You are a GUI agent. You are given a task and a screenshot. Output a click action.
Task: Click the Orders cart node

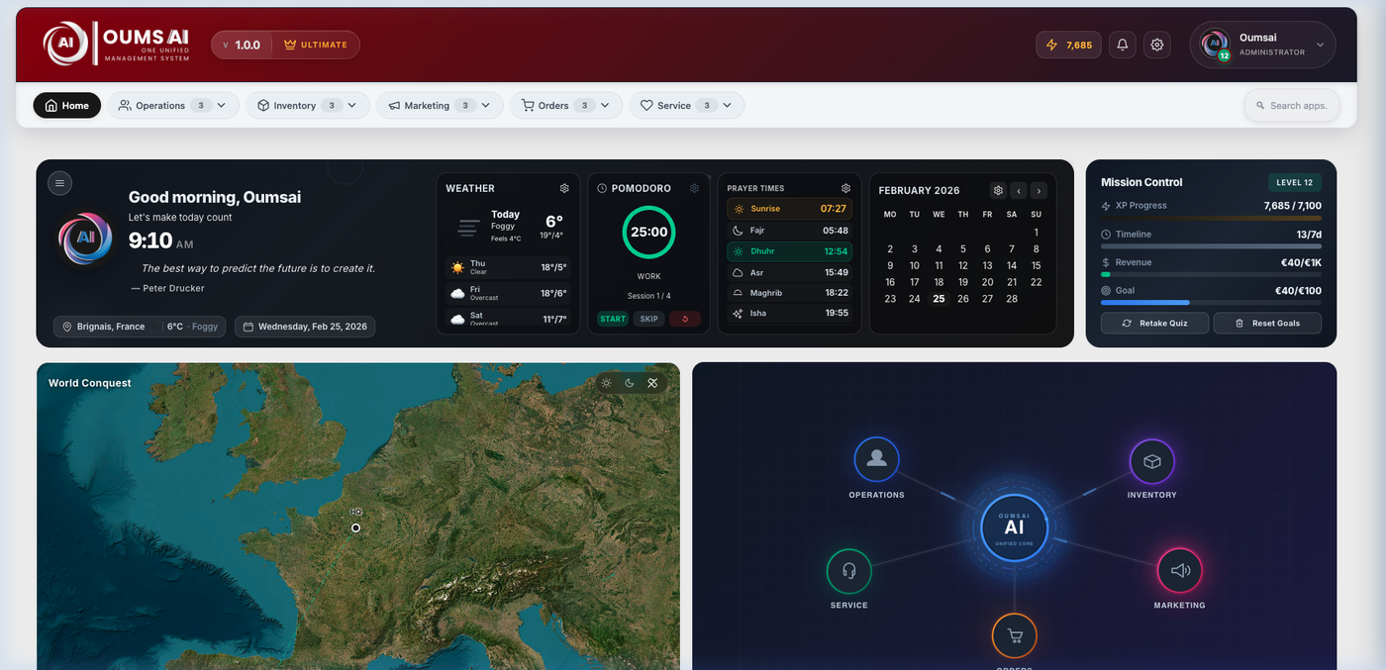[1015, 635]
